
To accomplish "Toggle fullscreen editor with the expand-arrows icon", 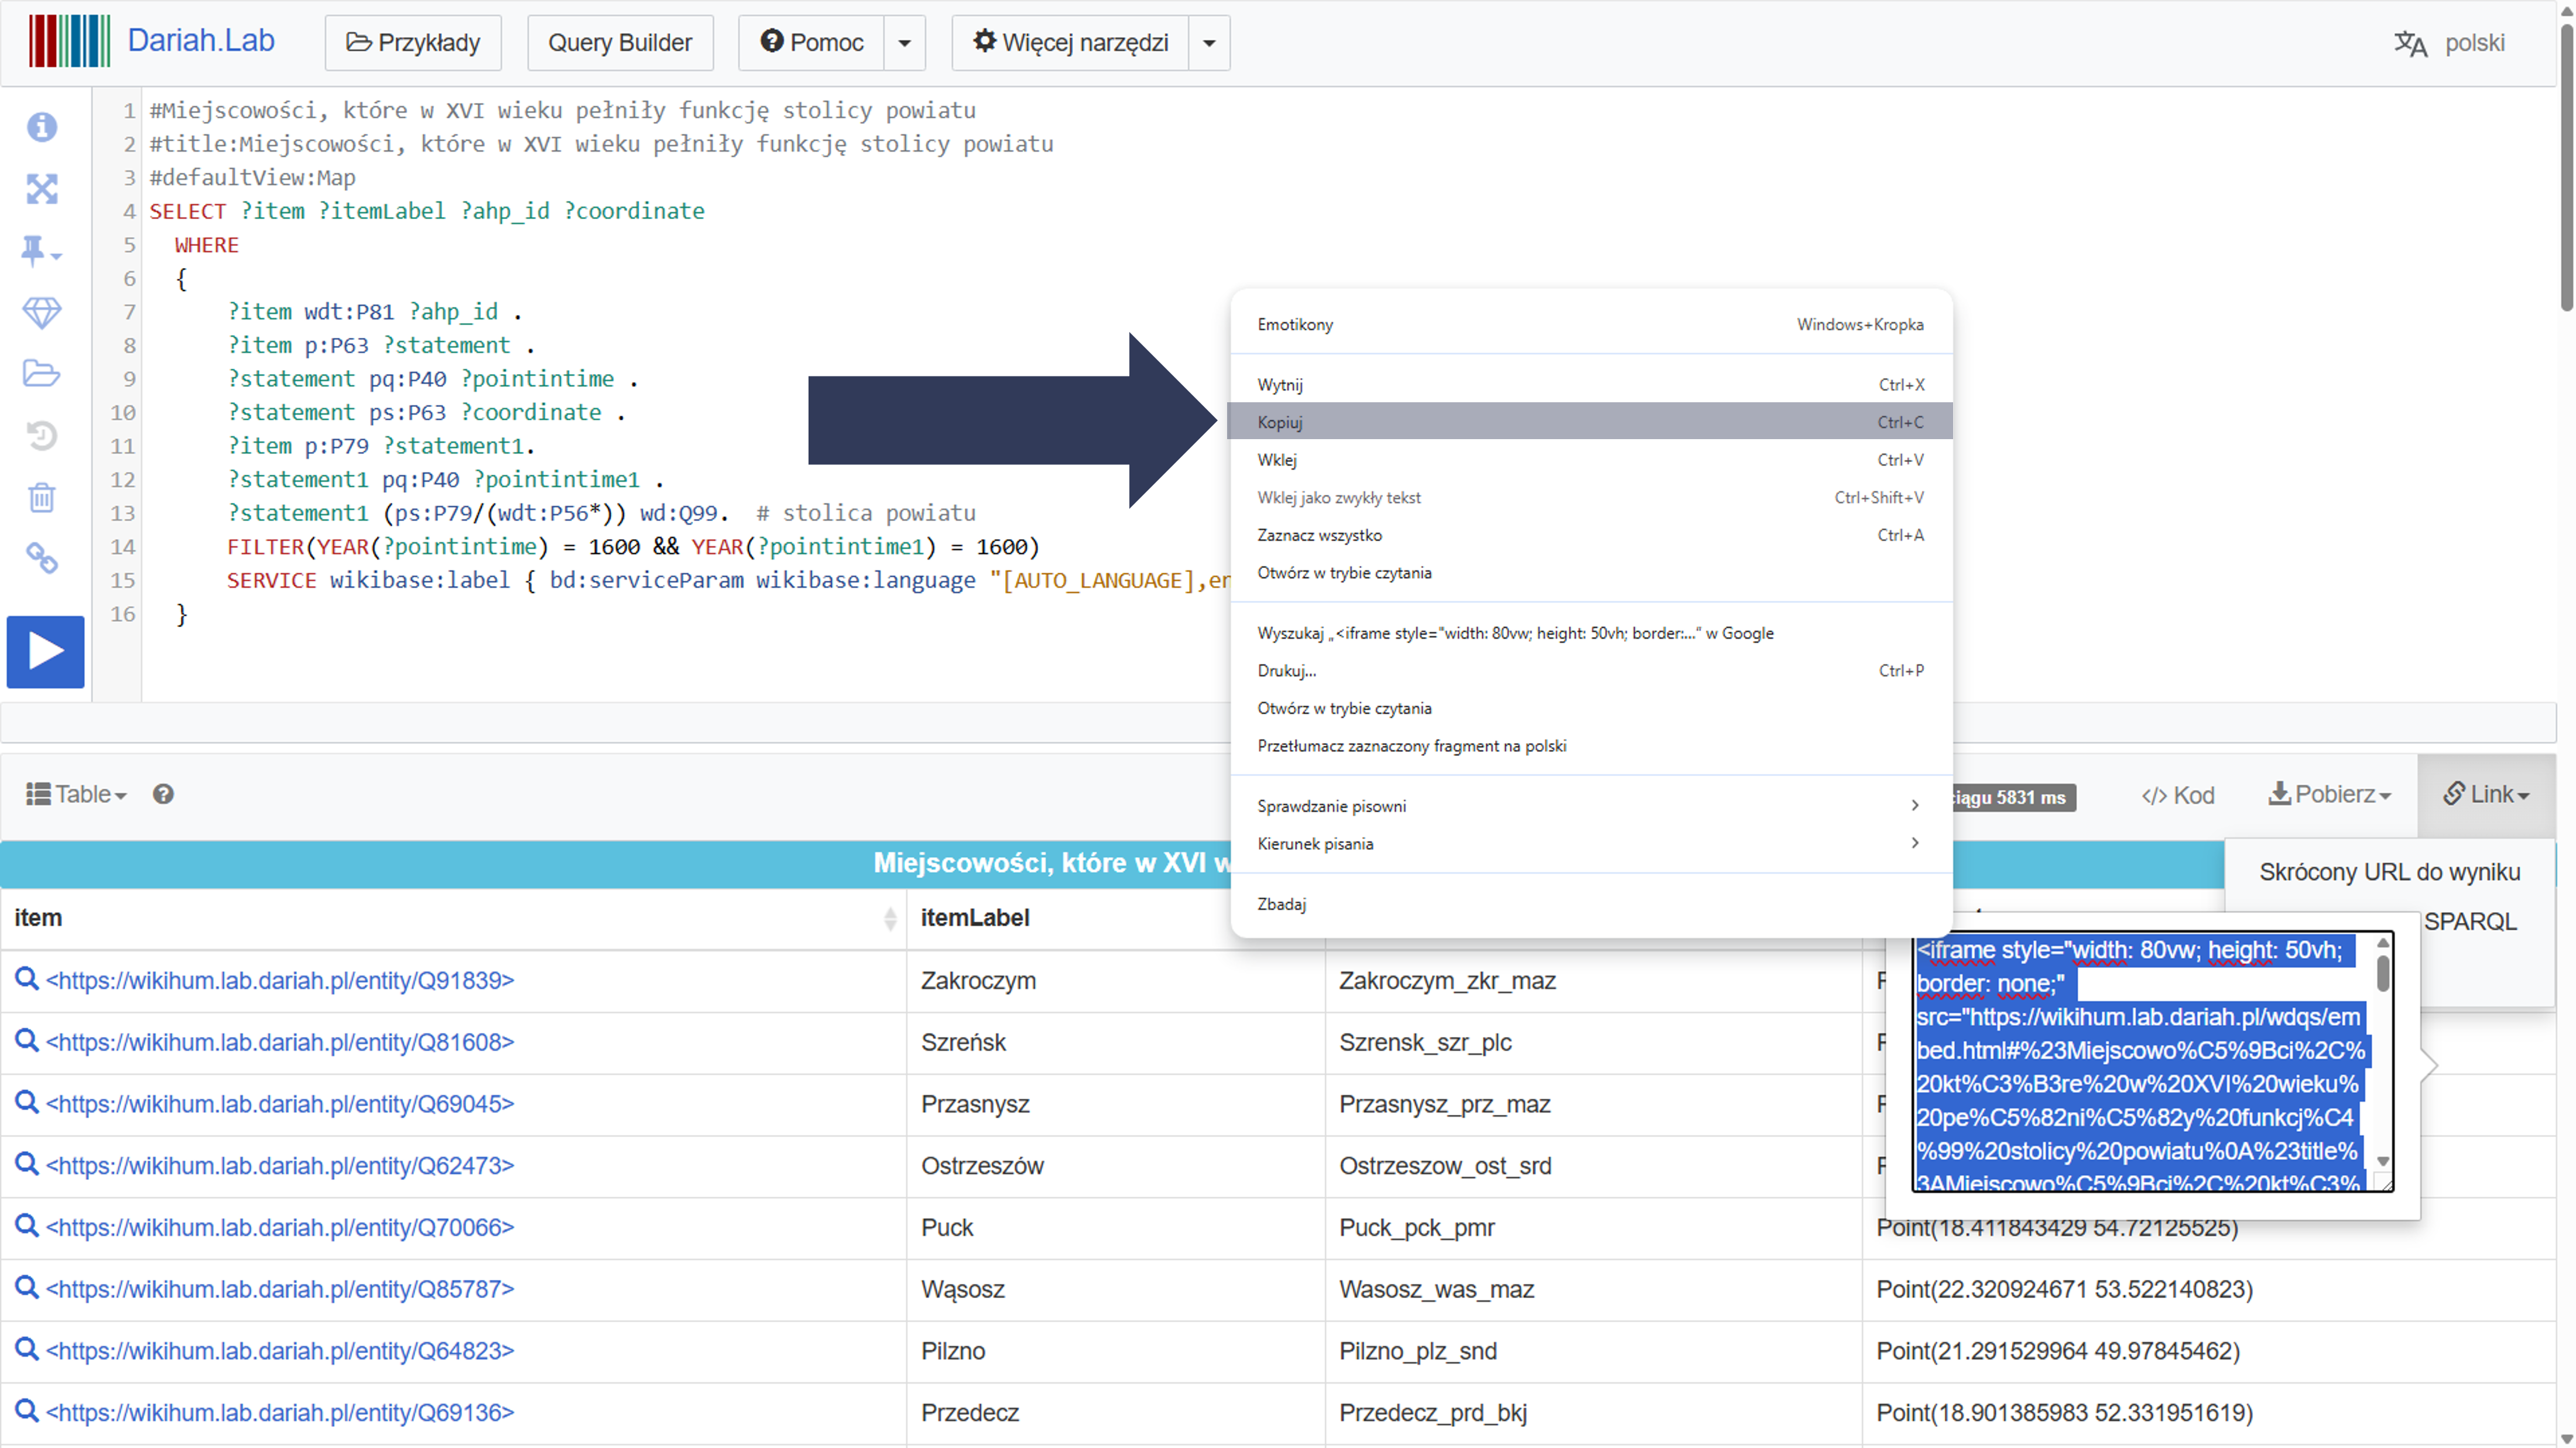I will coord(42,189).
